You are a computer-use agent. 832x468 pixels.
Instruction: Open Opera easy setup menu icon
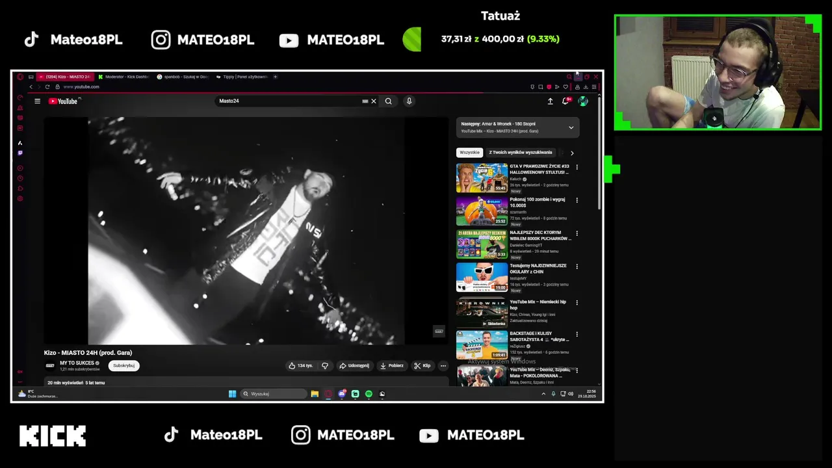point(593,87)
